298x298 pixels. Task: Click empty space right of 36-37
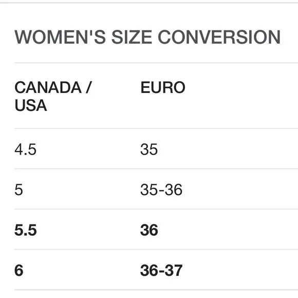(x=240, y=270)
